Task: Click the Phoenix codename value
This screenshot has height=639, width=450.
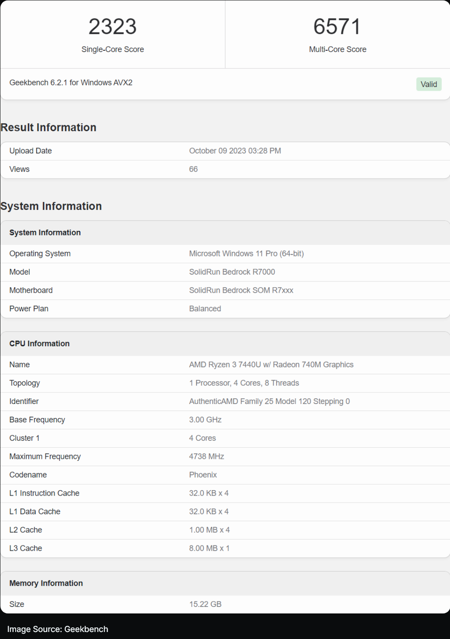Action: coord(203,475)
